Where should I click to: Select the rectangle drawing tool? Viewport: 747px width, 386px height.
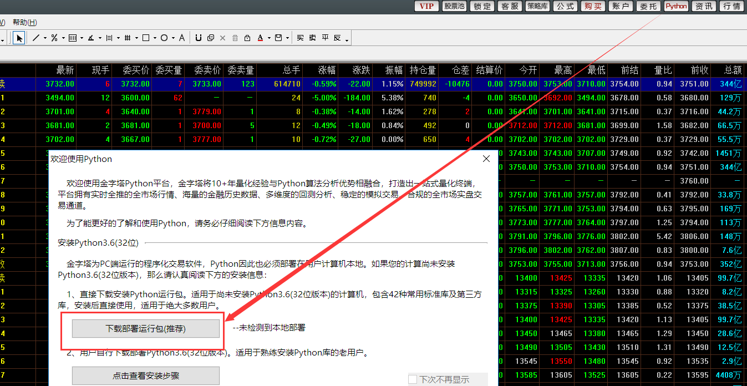coord(146,38)
